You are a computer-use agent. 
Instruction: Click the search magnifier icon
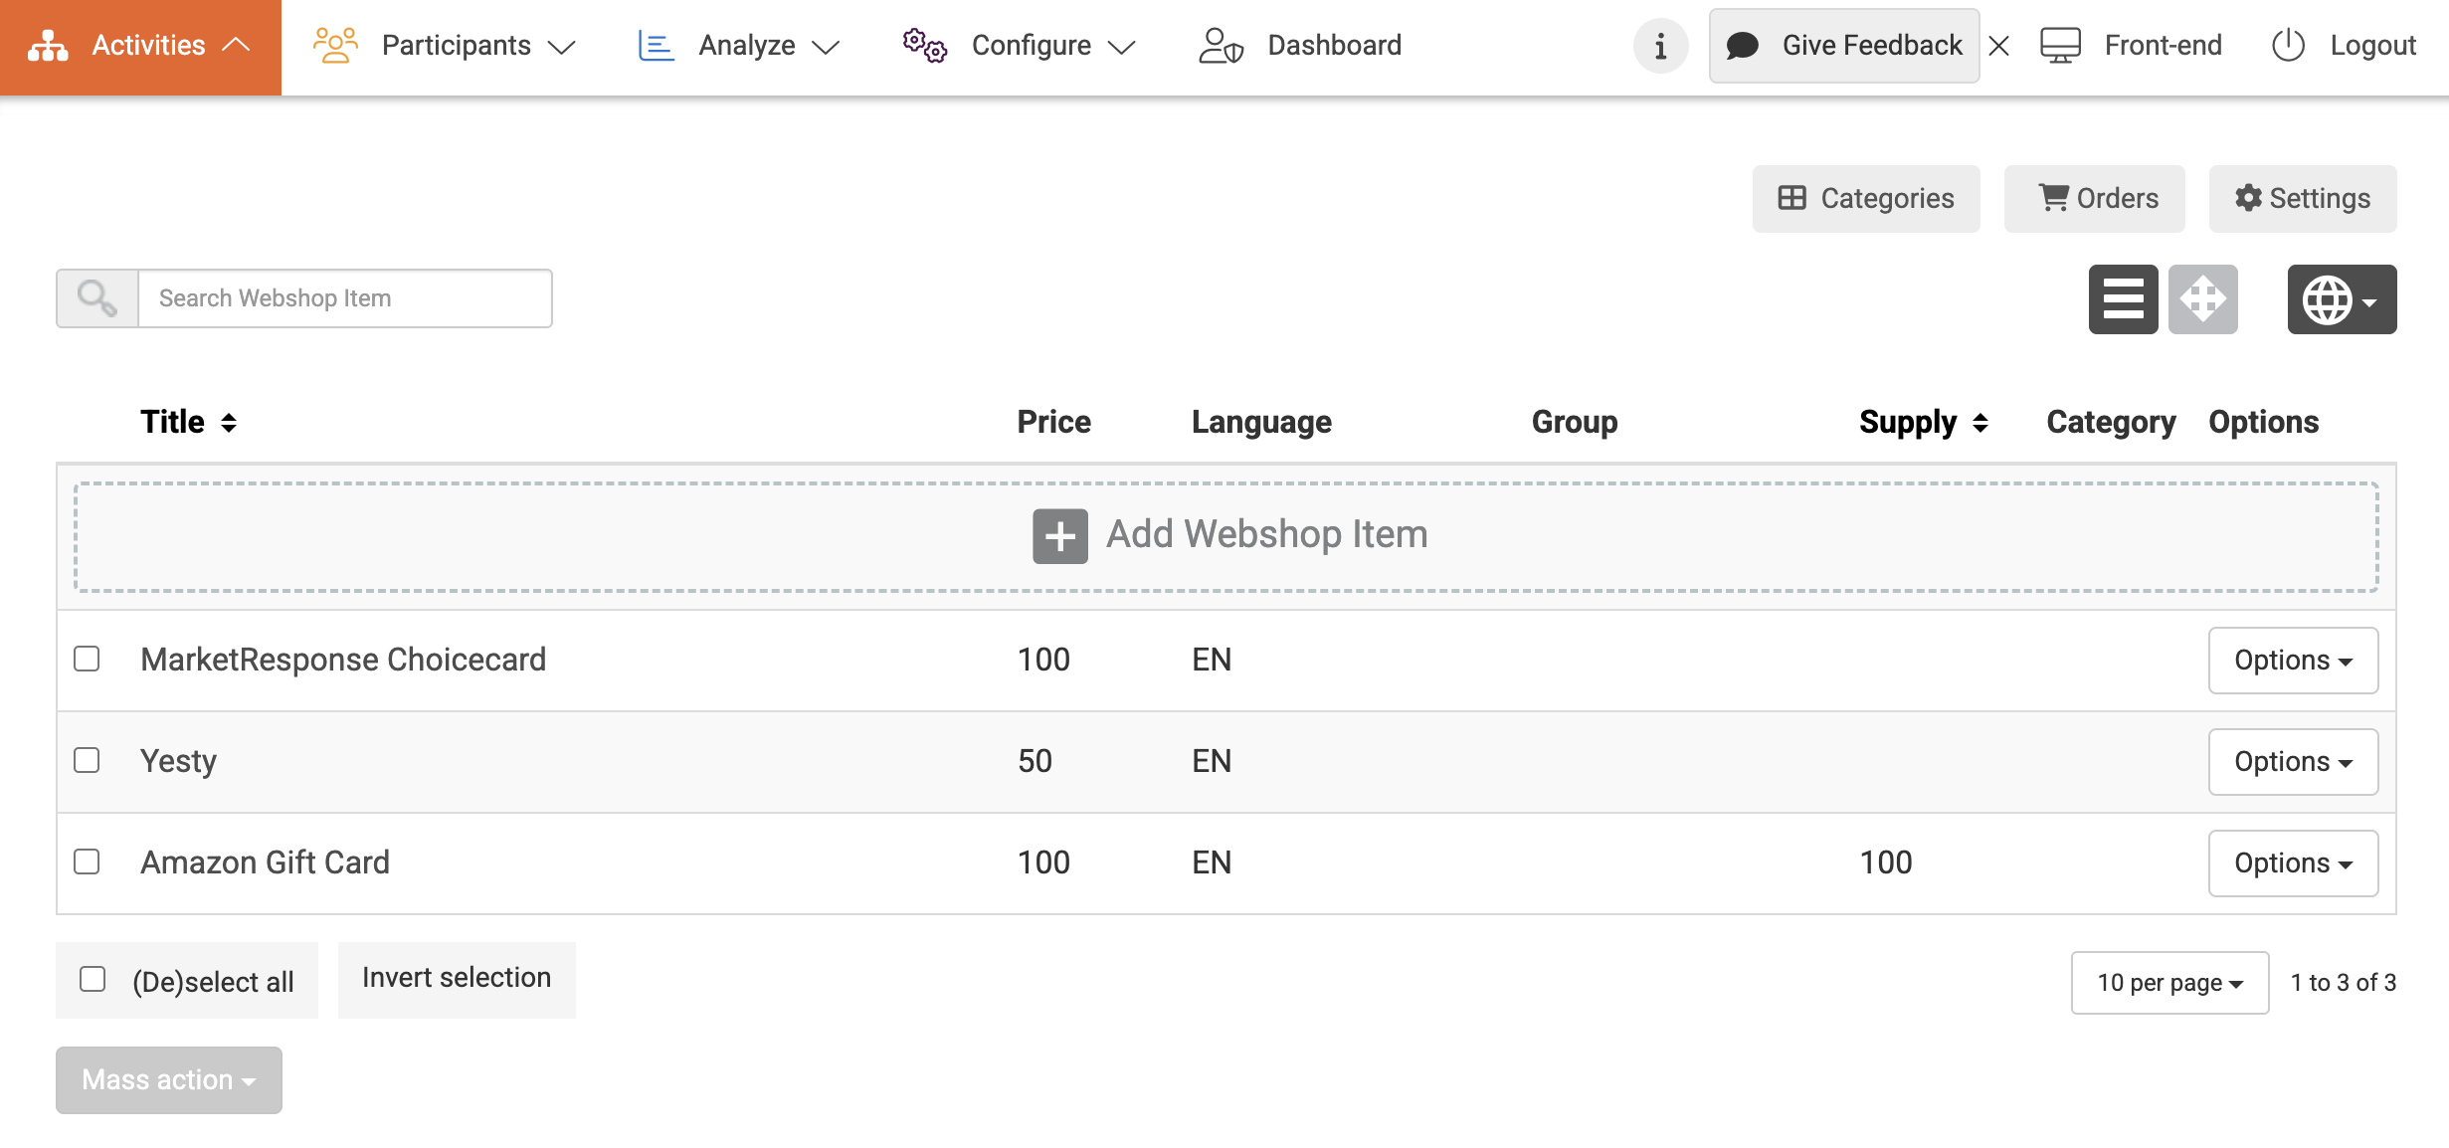click(96, 298)
